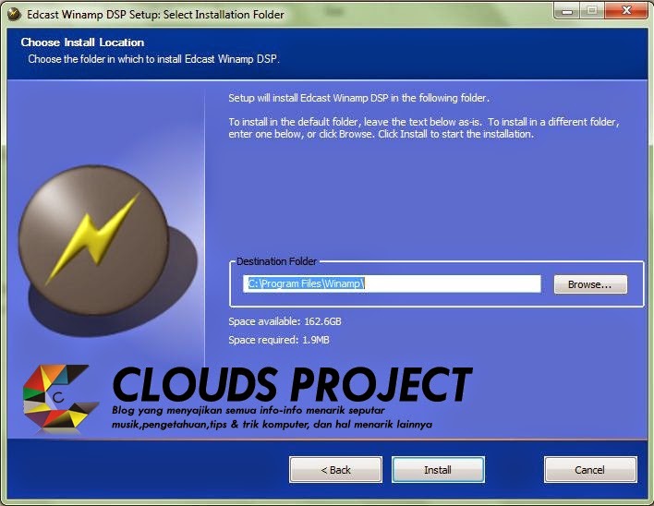Close the Edcast setup window

(x=626, y=10)
